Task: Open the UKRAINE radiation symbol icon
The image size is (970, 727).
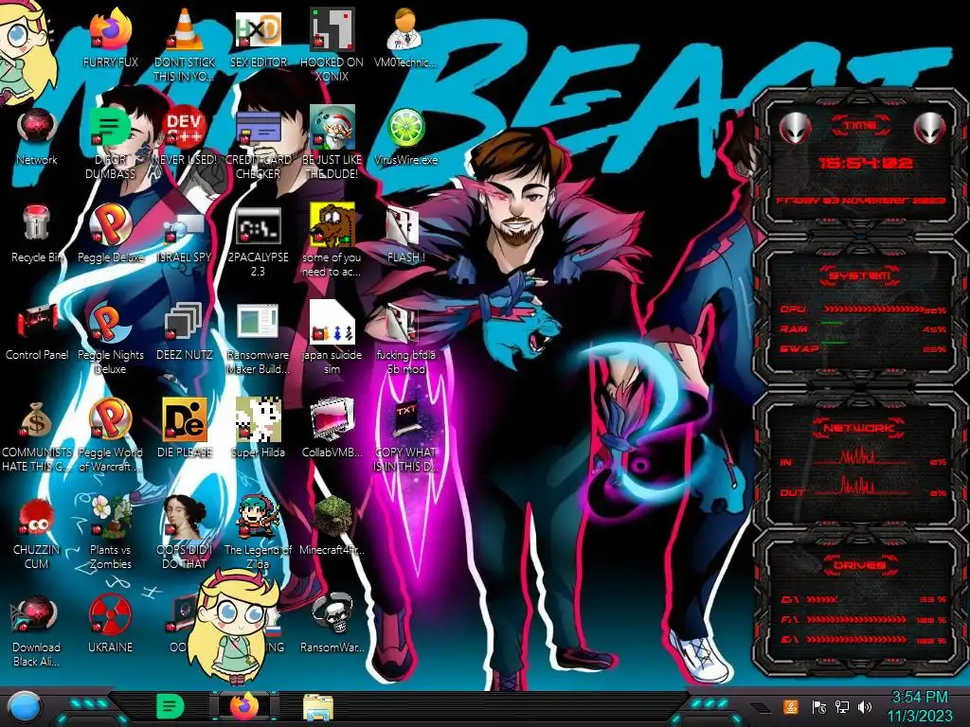Action: click(x=110, y=615)
